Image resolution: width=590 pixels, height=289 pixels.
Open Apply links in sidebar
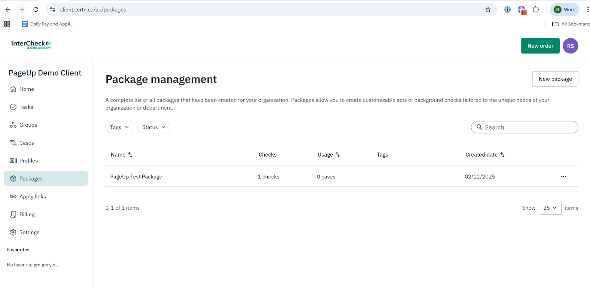pos(32,196)
